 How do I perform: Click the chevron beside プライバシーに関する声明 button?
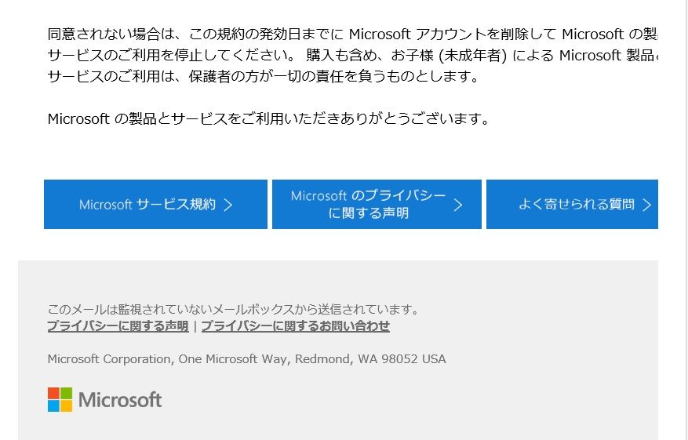click(x=457, y=205)
